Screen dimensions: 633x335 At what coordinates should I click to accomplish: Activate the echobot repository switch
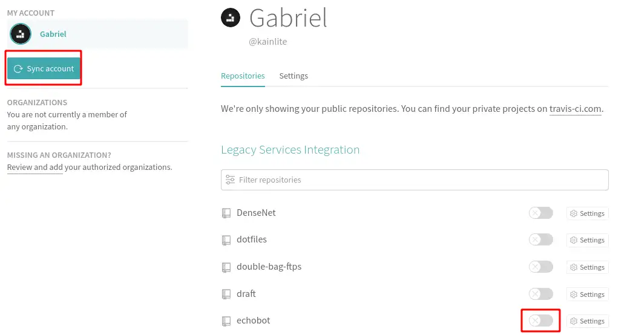(x=541, y=321)
